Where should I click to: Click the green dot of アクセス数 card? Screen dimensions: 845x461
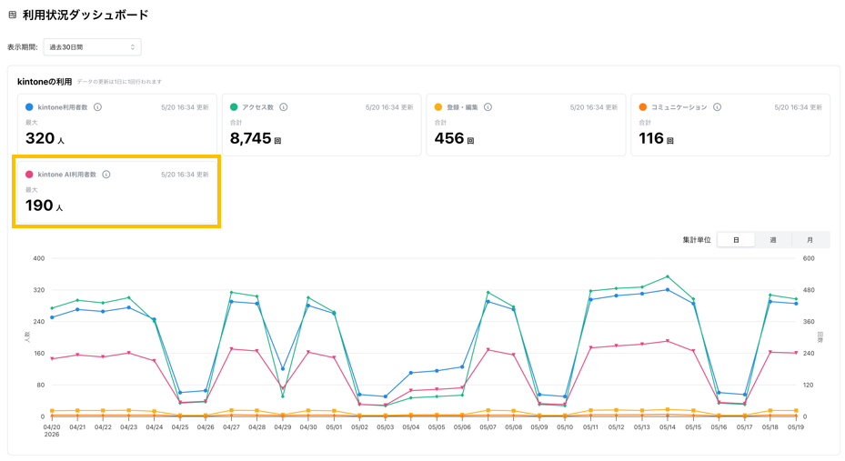(x=234, y=107)
